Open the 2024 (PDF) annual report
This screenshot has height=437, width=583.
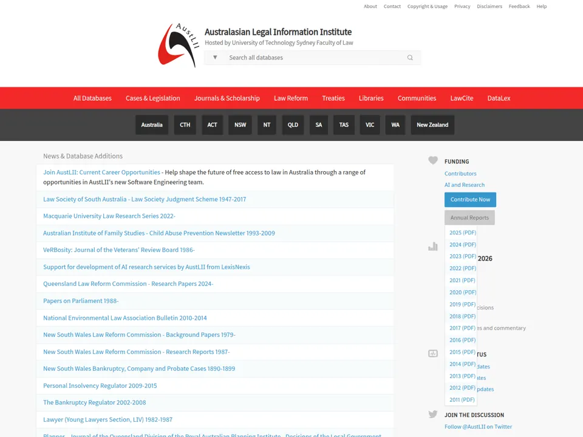(463, 245)
